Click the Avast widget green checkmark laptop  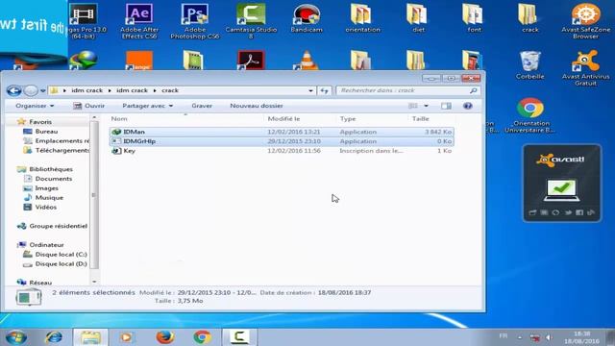tap(561, 190)
